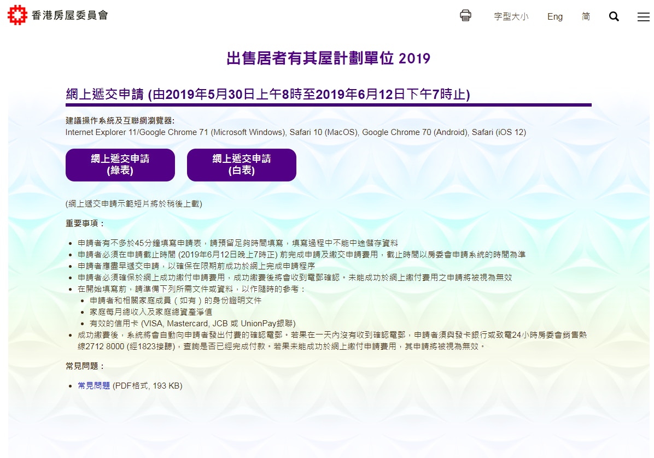Screen dimensions: 654x458
Task: Click the 網上遞交申請 section heading with dates
Action: [268, 95]
